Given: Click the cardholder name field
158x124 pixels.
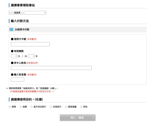Looking at the screenshot, I should (51, 68).
